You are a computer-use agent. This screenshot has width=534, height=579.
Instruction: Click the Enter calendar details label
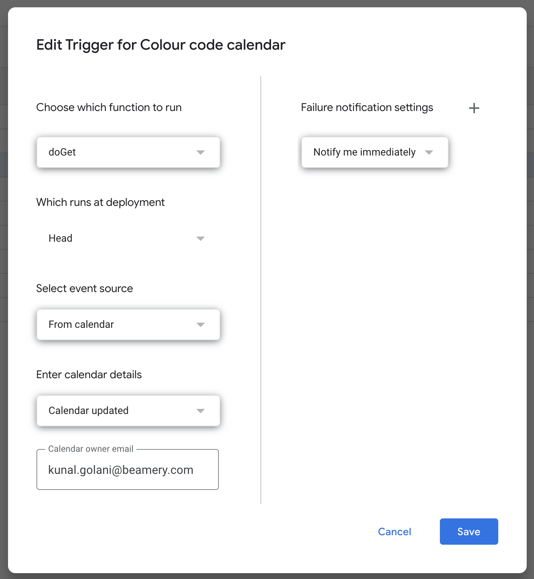point(89,375)
